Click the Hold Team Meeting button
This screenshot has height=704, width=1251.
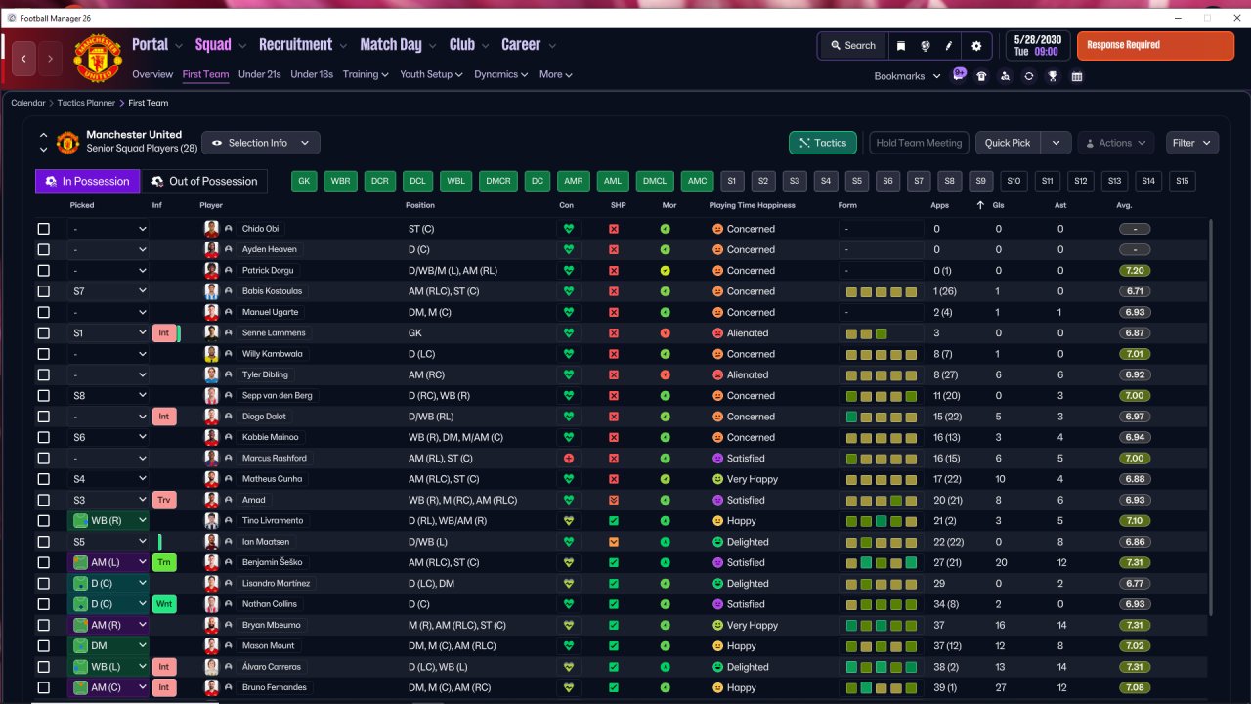tap(919, 143)
